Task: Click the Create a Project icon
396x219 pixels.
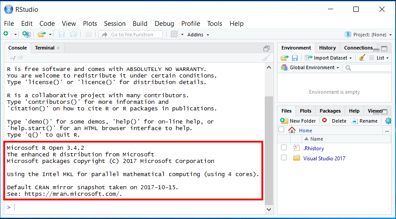Action: pos(26,34)
